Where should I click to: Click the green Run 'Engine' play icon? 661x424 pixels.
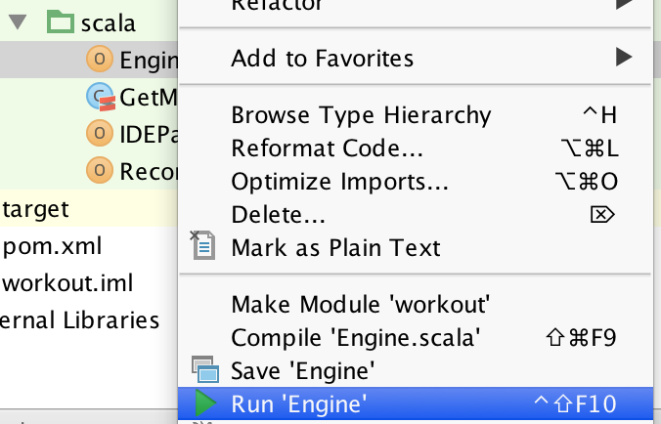click(x=205, y=403)
